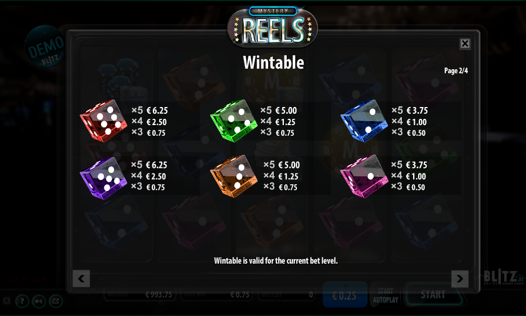Viewport: 526px width, 316px height.
Task: Select the orange three-dot dice symbol
Action: tap(234, 176)
